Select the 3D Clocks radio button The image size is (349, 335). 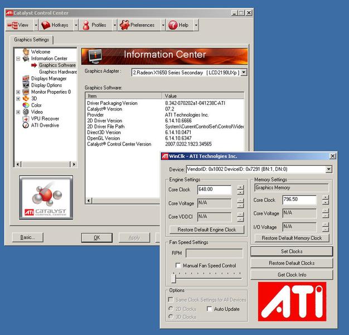pyautogui.click(x=171, y=317)
